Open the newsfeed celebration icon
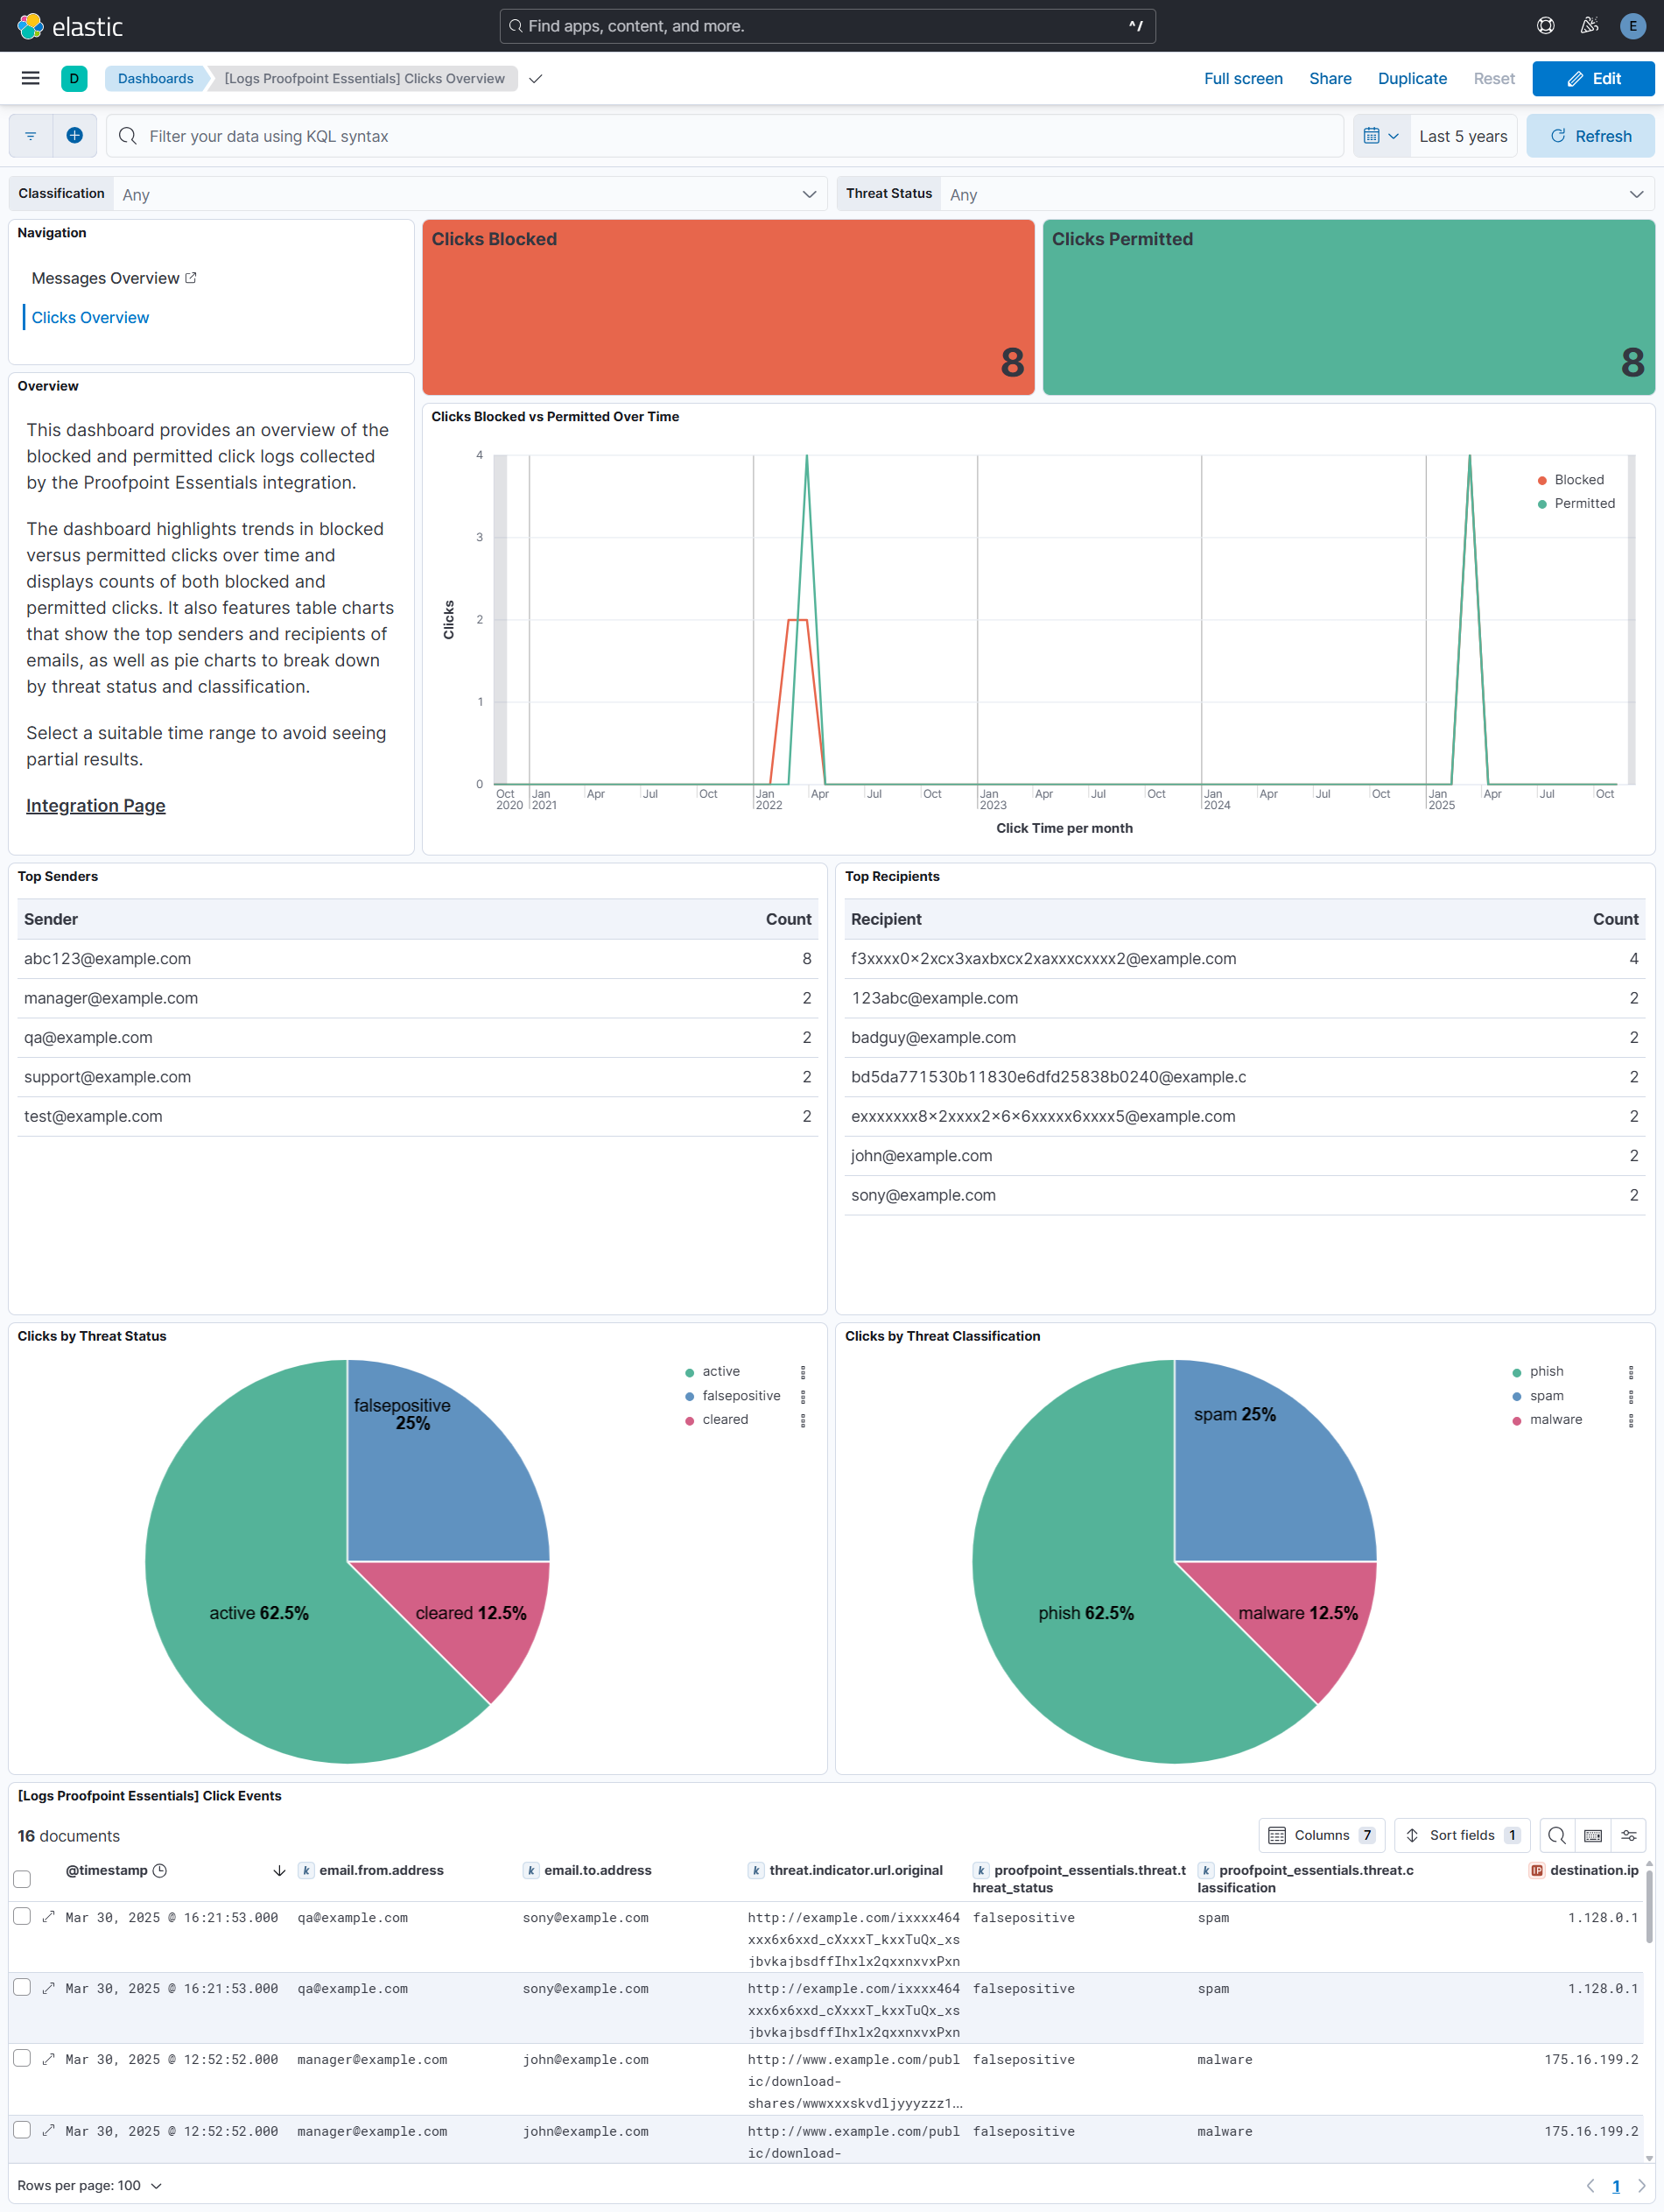 click(1589, 26)
